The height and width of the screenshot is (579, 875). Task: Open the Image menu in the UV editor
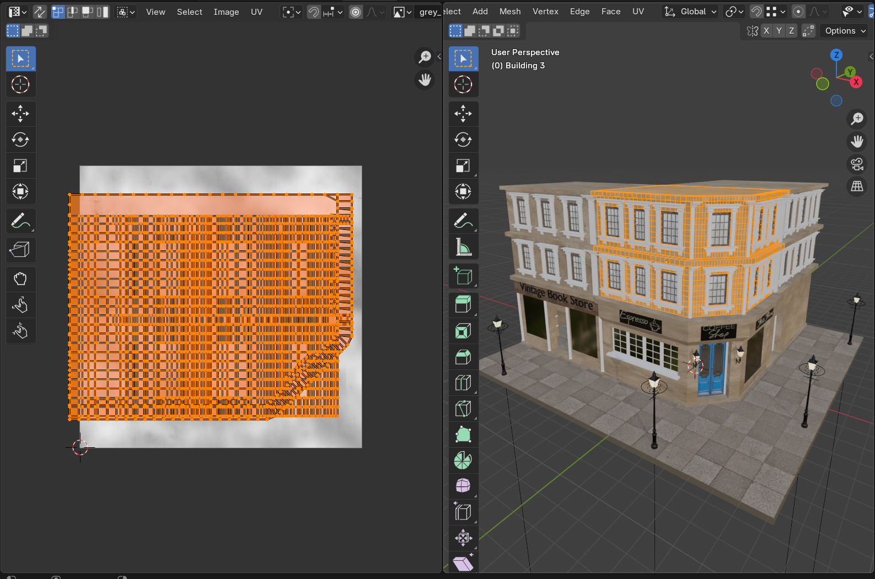[226, 12]
